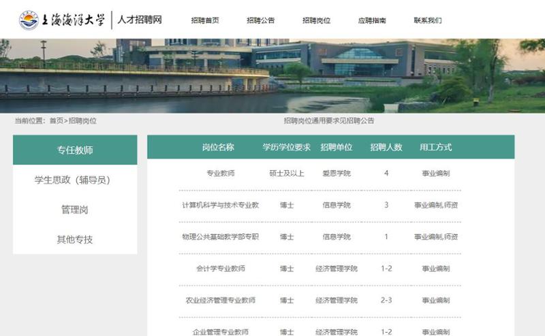Open the 招聘首页 navigation menu item
The width and height of the screenshot is (545, 336).
tap(205, 20)
